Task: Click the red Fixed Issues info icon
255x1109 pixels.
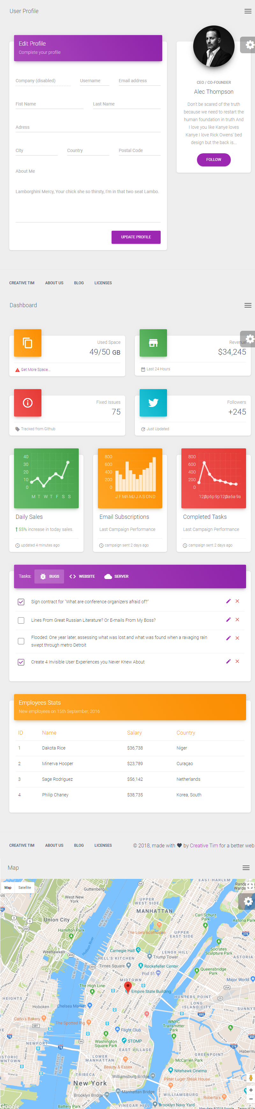Action: (27, 402)
